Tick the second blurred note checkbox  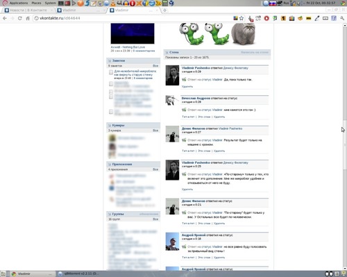point(111,83)
